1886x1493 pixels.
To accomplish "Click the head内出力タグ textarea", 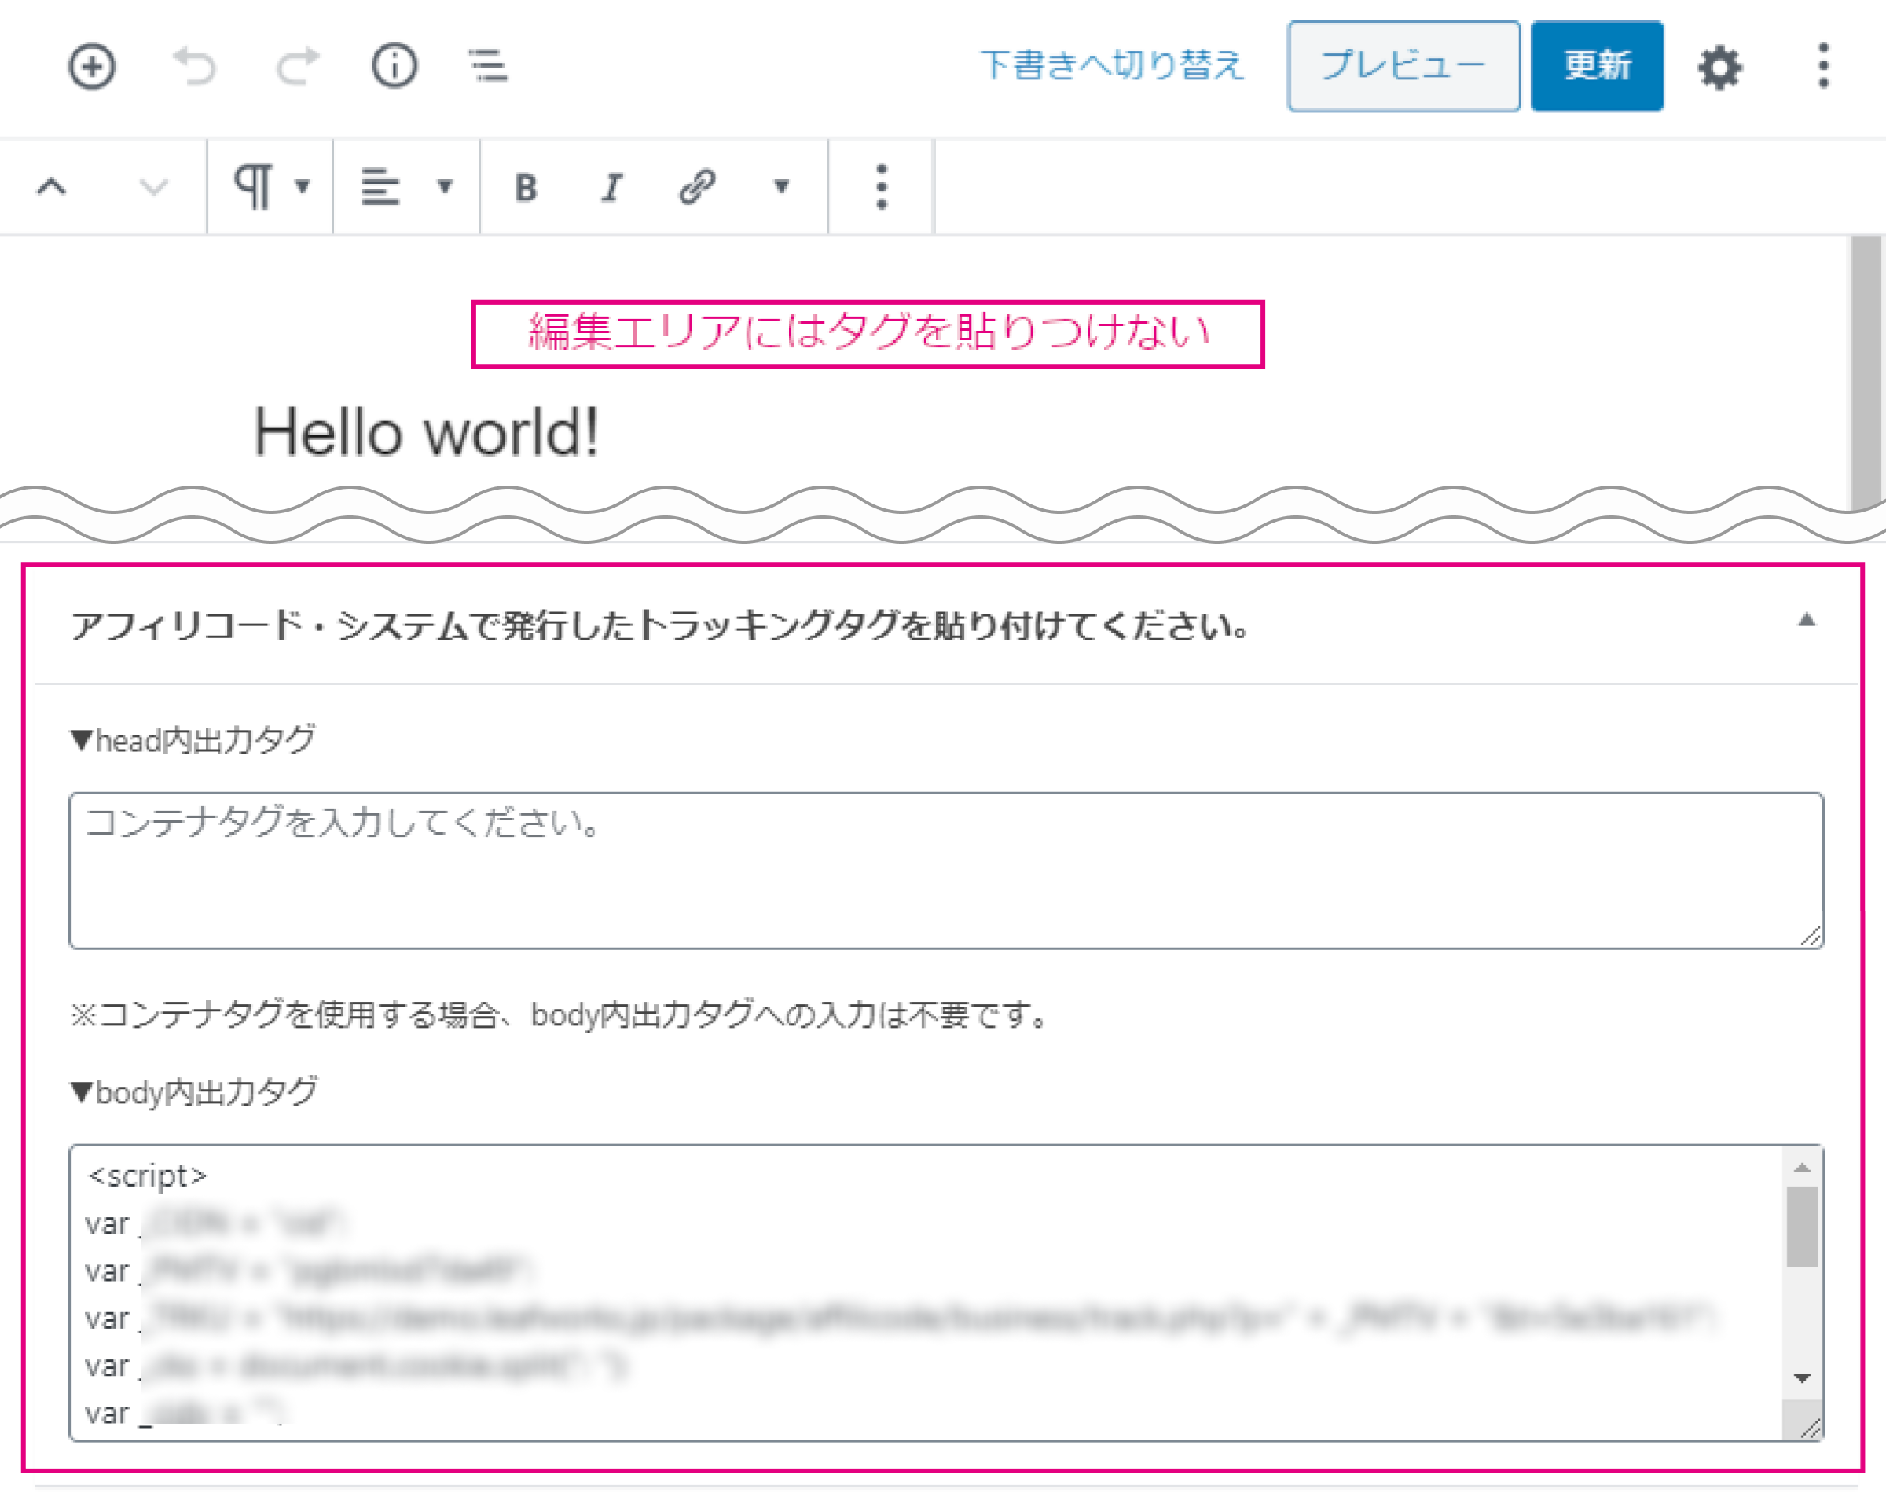I will [946, 871].
